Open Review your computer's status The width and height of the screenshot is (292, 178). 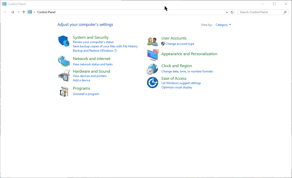(93, 42)
